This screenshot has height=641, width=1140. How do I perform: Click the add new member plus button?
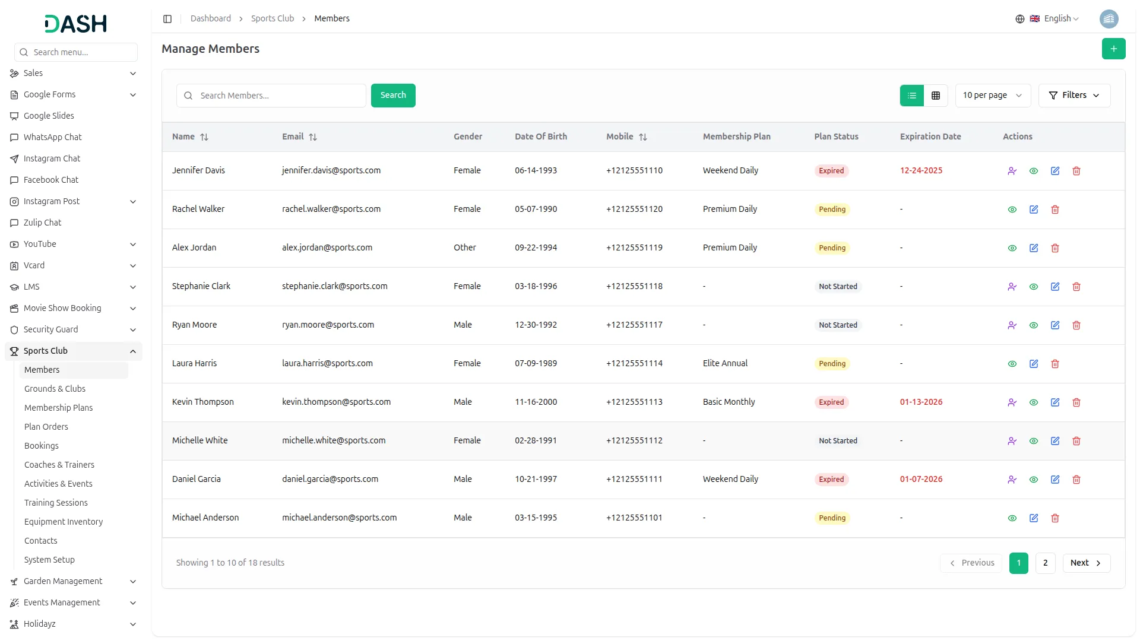tap(1113, 49)
